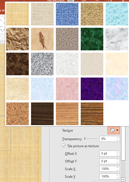Choose the Fish fossil texture swatch
129x182 pixels.
[x=42, y=39]
